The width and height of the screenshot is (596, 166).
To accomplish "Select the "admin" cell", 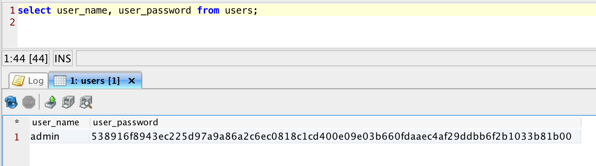I will [46, 137].
